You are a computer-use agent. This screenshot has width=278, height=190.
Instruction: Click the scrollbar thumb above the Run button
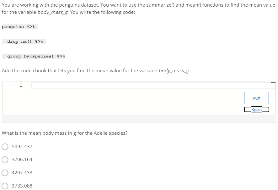click(273, 83)
